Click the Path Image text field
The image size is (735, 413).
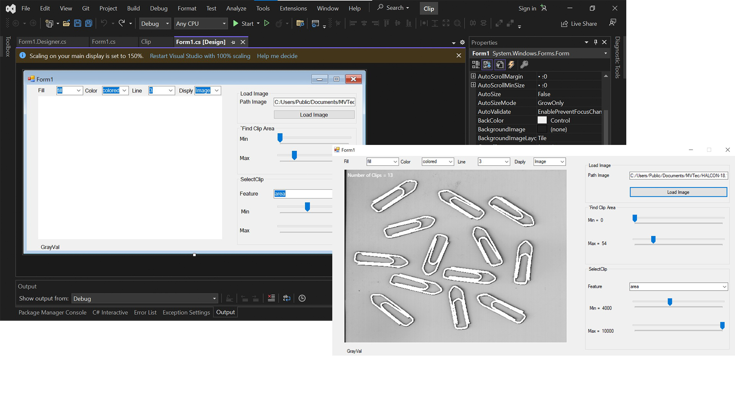point(678,176)
